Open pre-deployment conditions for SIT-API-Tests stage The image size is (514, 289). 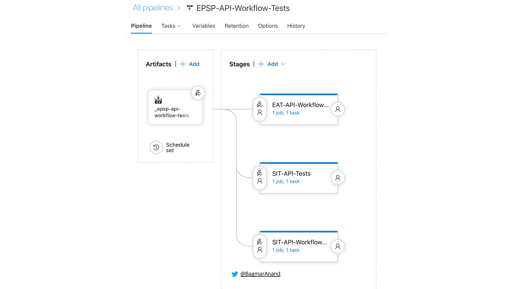click(260, 177)
